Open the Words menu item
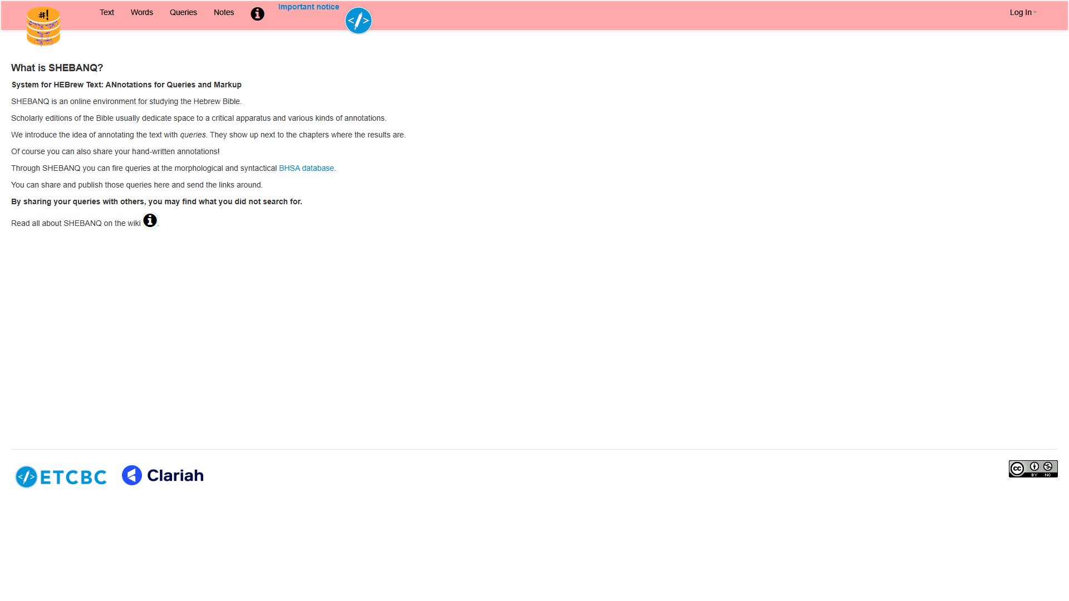Viewport: 1069px width, 601px height. coord(141,12)
